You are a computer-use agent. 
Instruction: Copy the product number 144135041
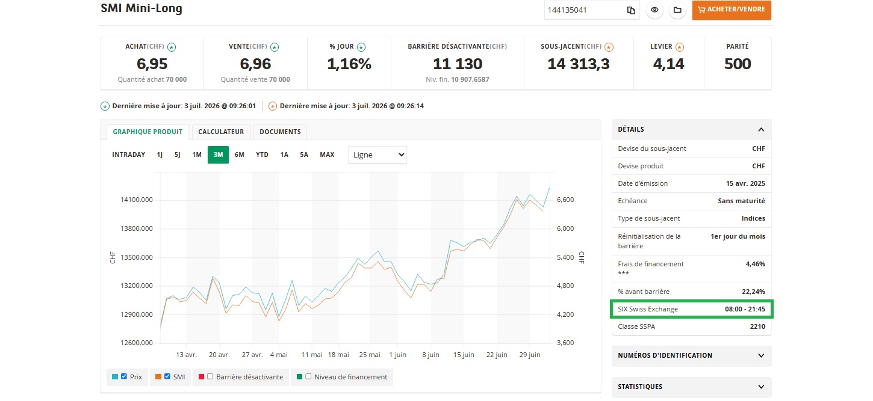pyautogui.click(x=631, y=10)
